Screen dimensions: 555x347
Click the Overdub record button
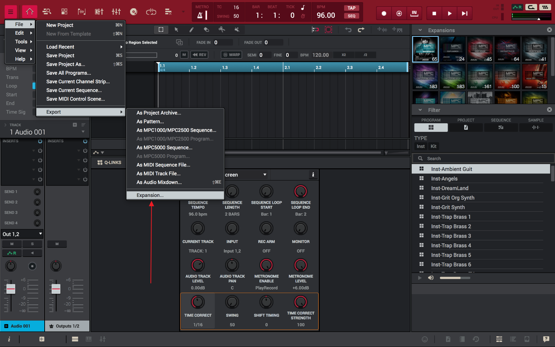[x=399, y=14]
